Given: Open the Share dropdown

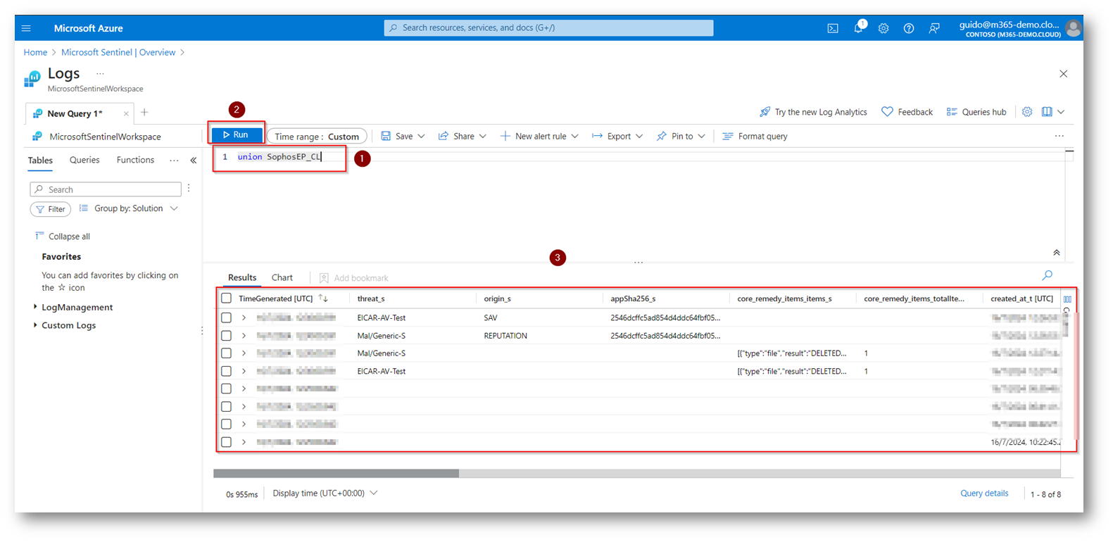Looking at the screenshot, I should [463, 136].
